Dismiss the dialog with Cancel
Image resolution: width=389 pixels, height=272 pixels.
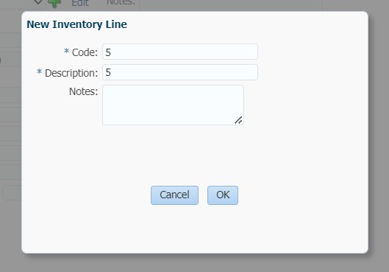pyautogui.click(x=175, y=195)
